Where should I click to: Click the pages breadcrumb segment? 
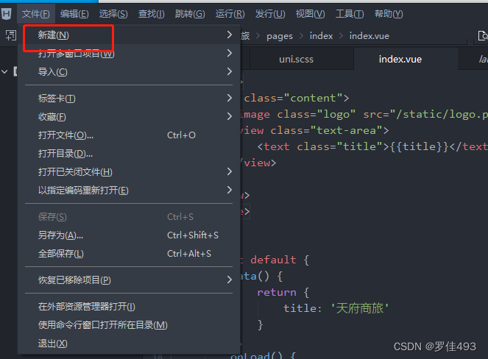tap(280, 35)
